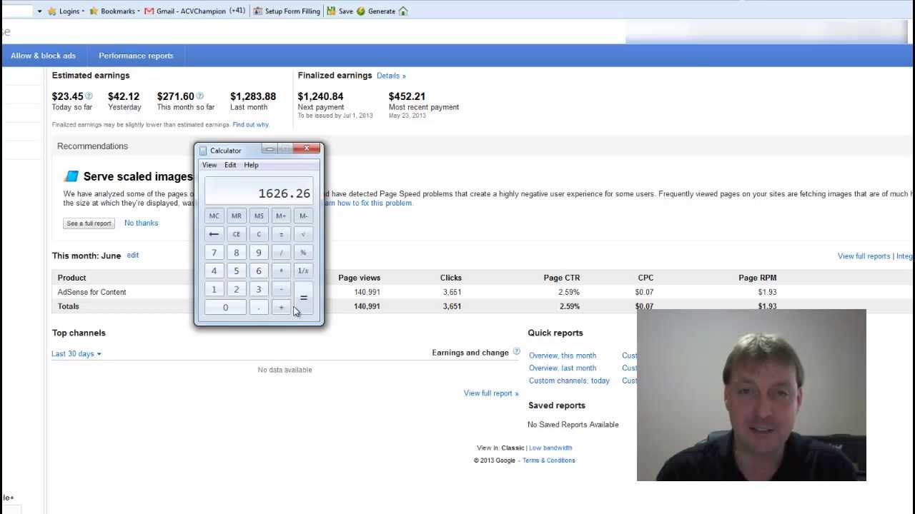Click Calculator backspace arrow key
This screenshot has height=514, width=915.
(x=214, y=234)
